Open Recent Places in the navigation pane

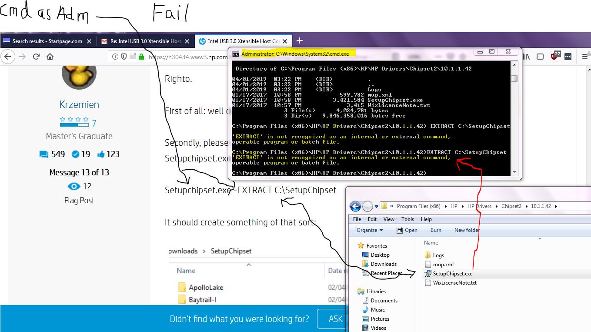386,273
